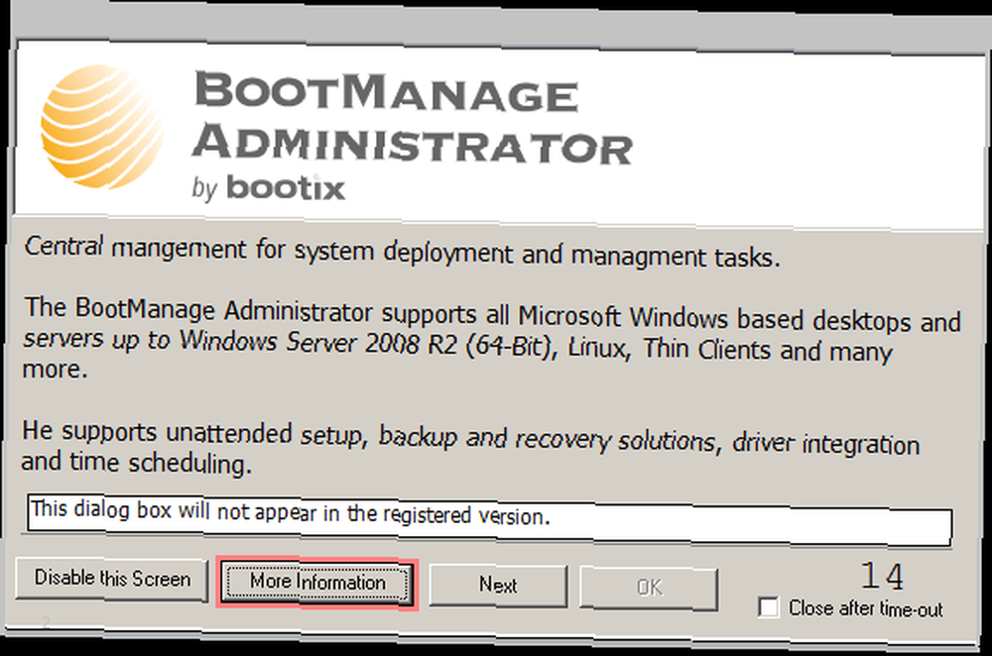
Task: Click the Close after time-out label text
Action: [865, 608]
